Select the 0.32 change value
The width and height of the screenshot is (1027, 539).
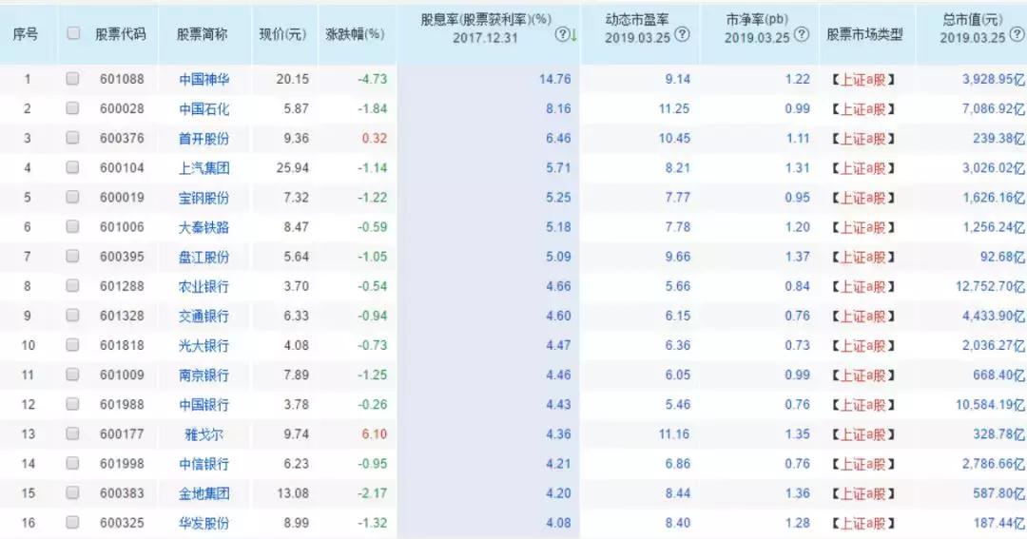click(374, 138)
